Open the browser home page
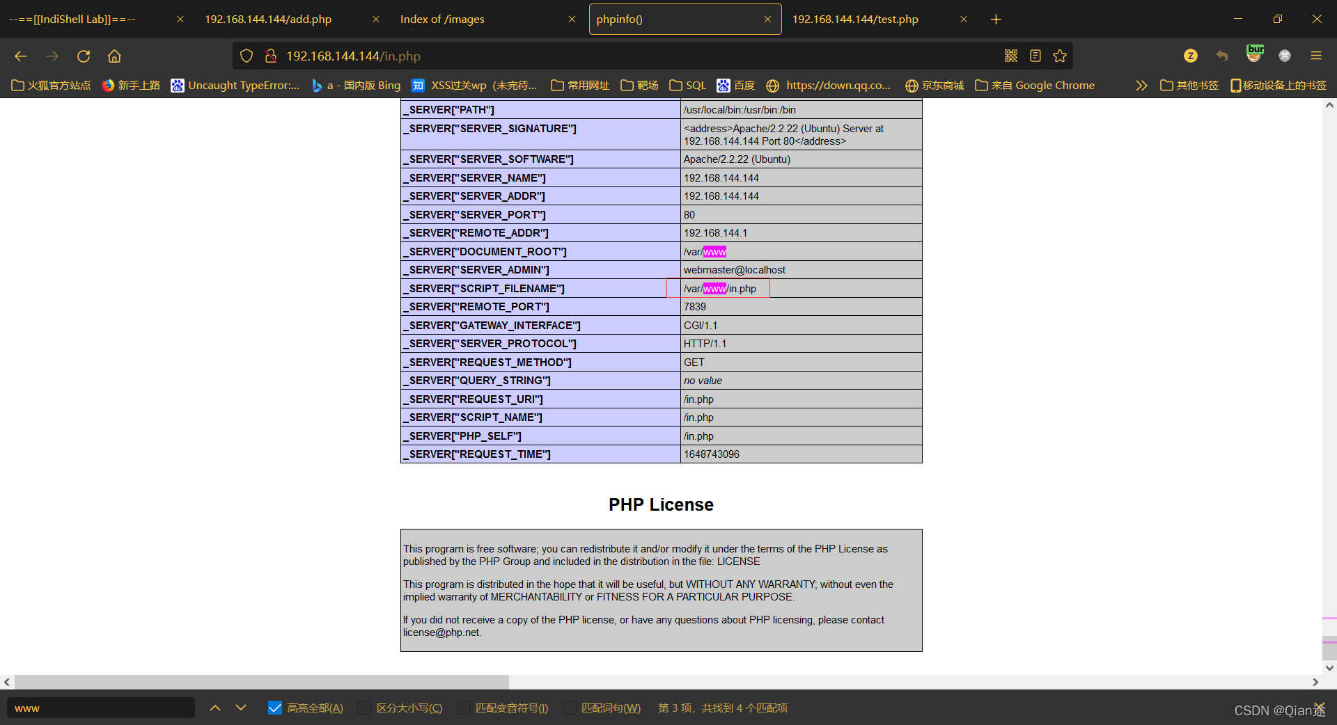Viewport: 1337px width, 725px height. tap(114, 56)
